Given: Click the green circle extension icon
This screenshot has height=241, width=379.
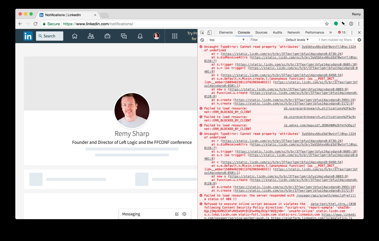Looking at the screenshot, I should [336, 24].
